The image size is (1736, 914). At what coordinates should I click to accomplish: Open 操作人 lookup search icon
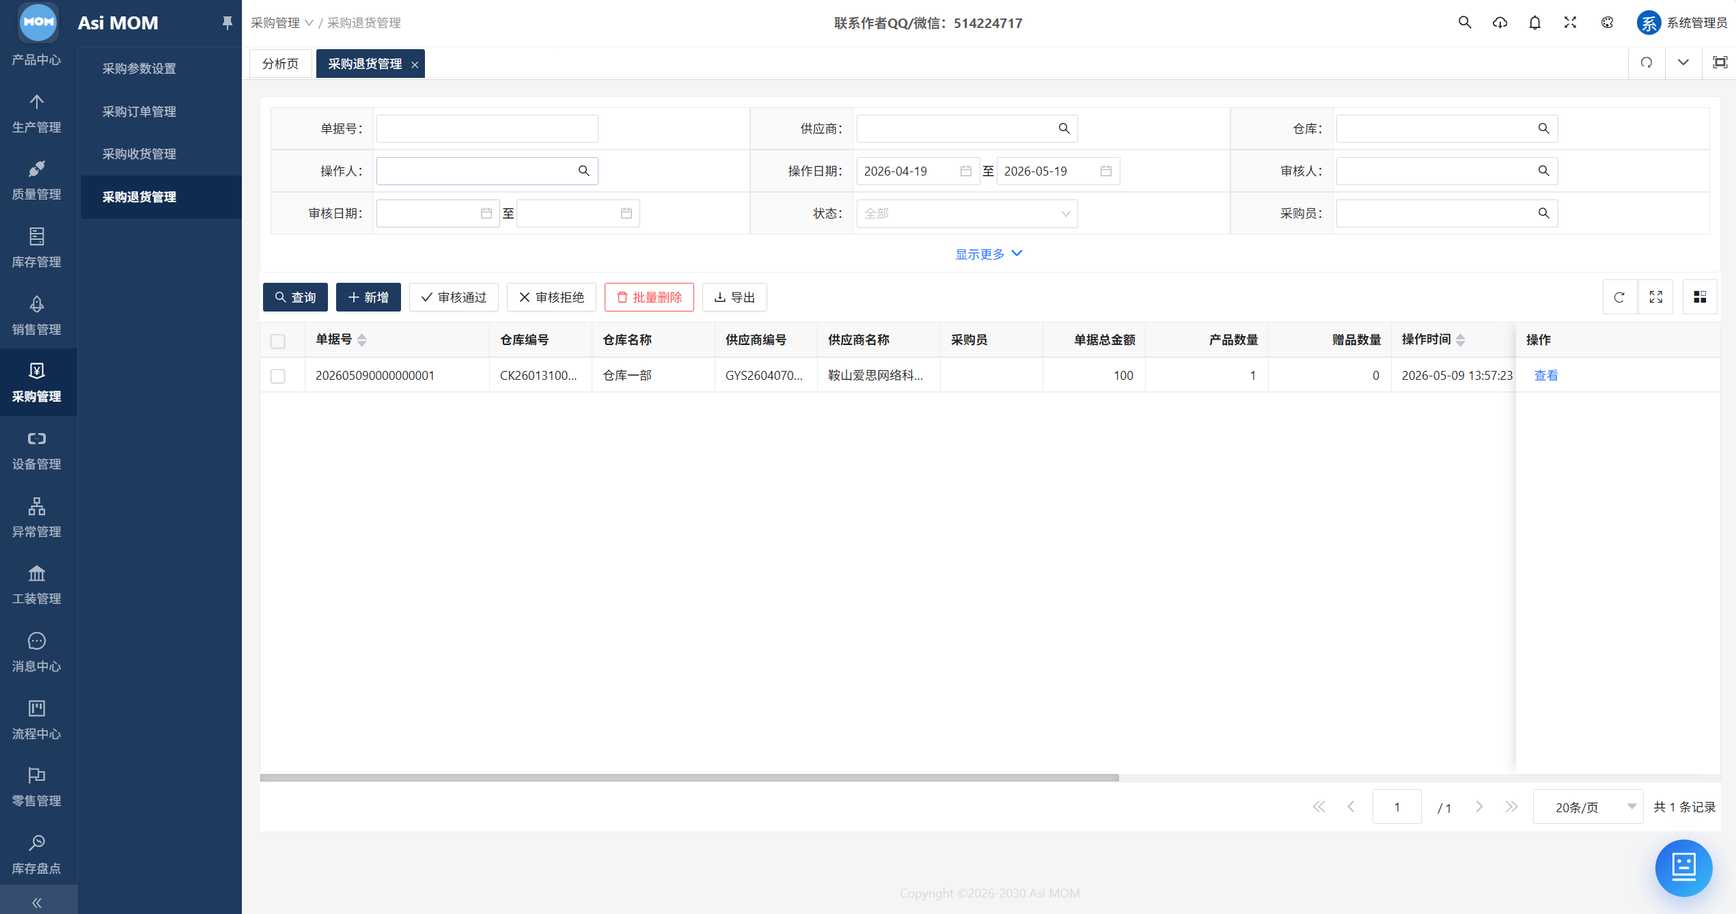[583, 171]
